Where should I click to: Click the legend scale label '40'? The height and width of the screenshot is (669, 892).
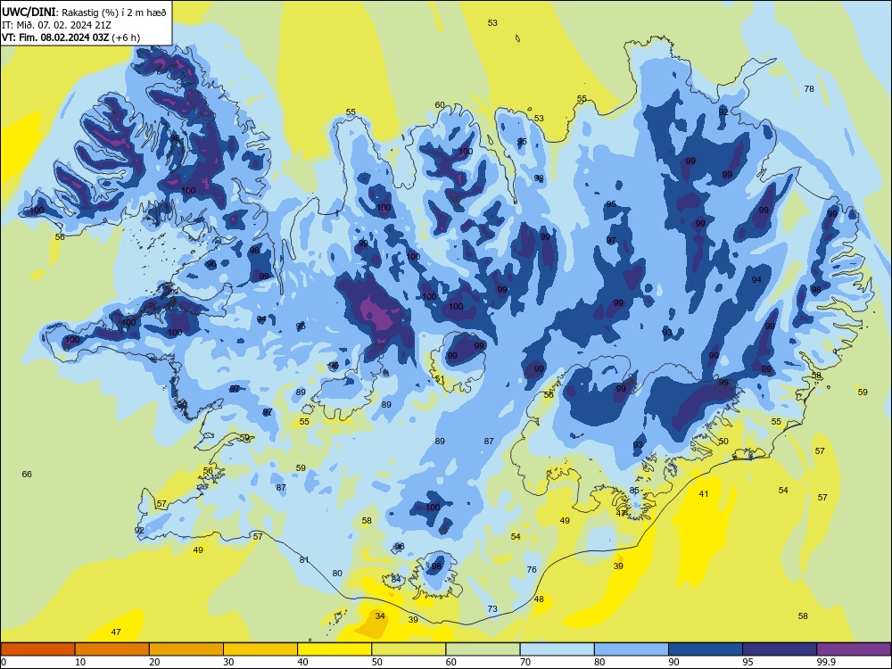[303, 662]
